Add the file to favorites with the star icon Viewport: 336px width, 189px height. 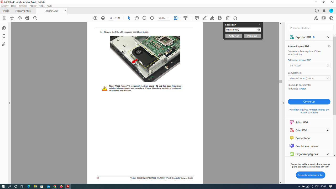(12, 18)
